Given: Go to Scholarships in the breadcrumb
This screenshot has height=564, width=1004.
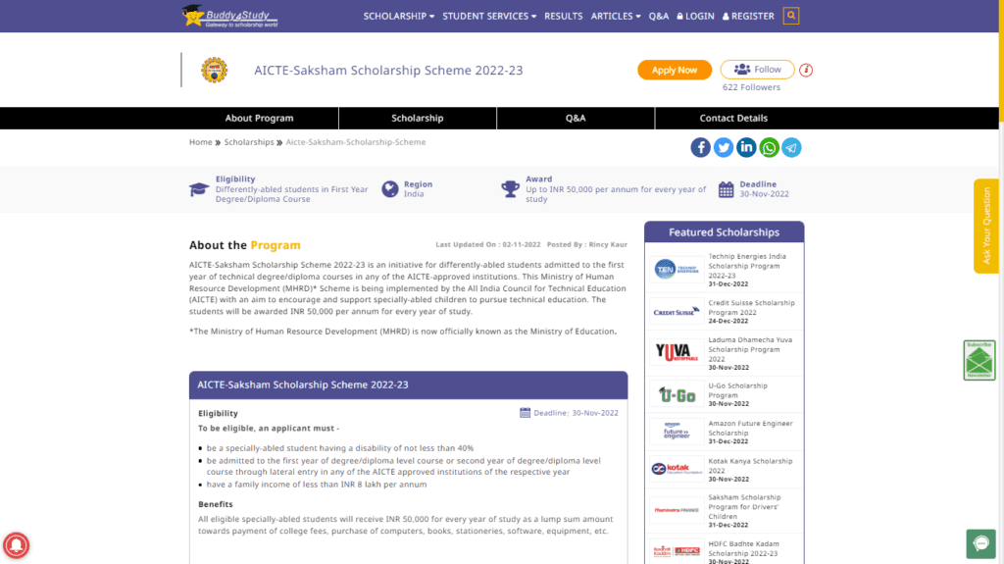Looking at the screenshot, I should (x=249, y=142).
